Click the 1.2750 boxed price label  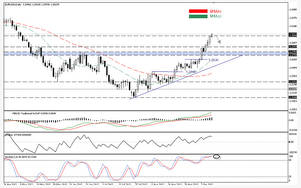pyautogui.click(x=293, y=52)
